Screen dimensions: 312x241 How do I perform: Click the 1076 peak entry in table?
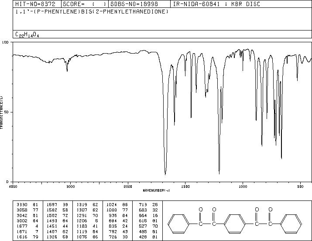(x=87, y=237)
